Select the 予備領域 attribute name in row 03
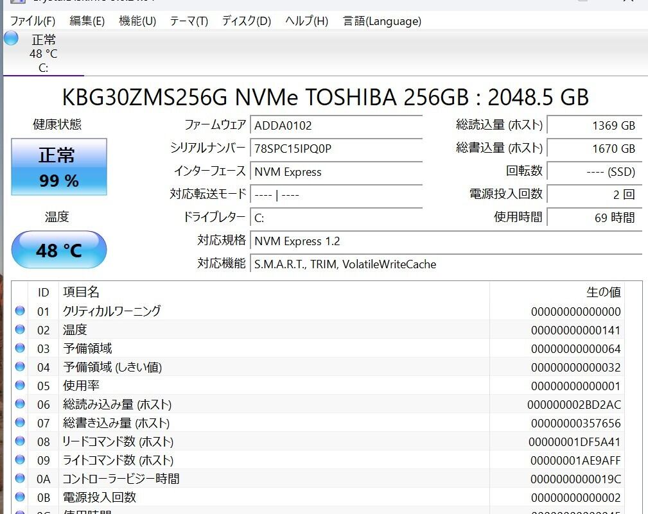648x514 pixels. (x=87, y=348)
